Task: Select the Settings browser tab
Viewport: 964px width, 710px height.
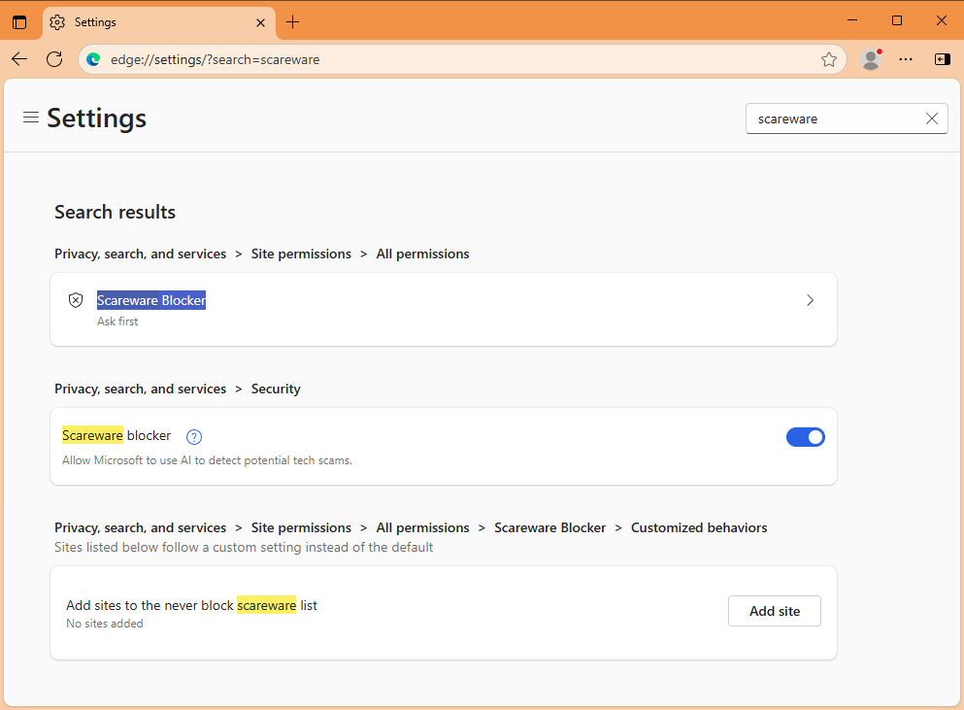Action: tap(146, 22)
